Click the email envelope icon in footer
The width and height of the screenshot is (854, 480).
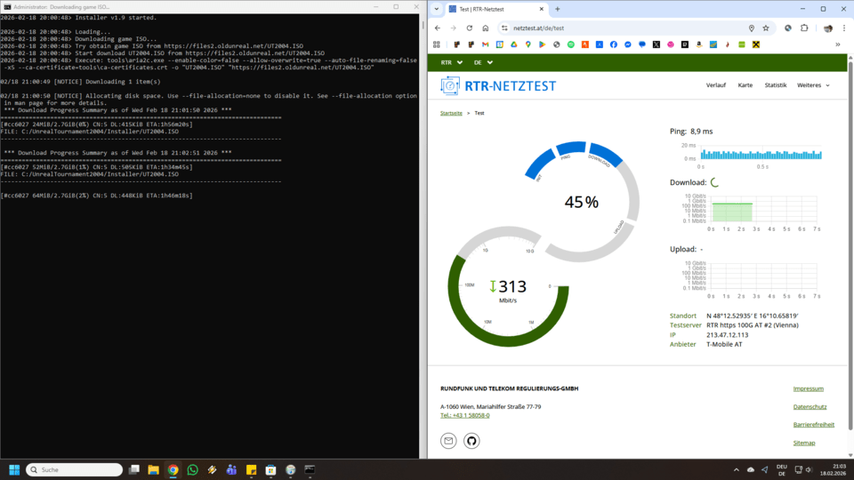click(x=448, y=441)
